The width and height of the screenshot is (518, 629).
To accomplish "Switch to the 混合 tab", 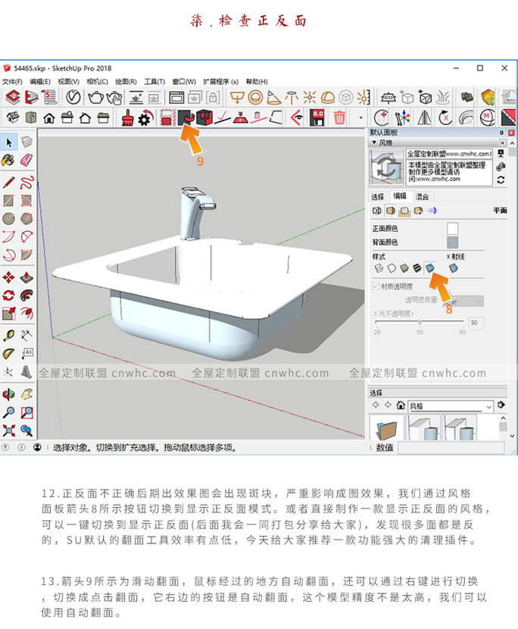I will tap(422, 196).
